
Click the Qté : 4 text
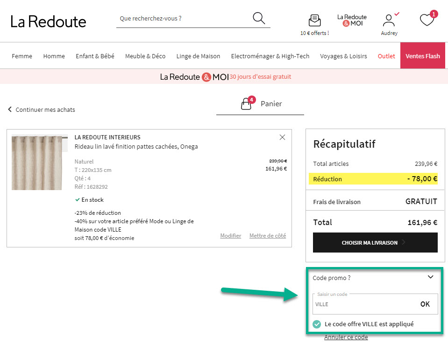(x=83, y=178)
